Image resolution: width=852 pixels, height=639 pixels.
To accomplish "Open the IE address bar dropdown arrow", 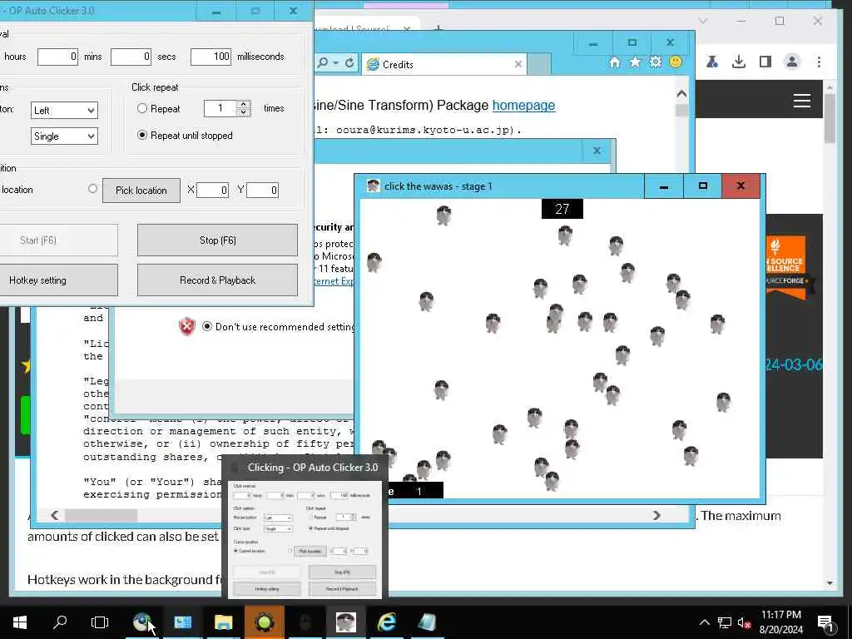I will click(x=336, y=63).
